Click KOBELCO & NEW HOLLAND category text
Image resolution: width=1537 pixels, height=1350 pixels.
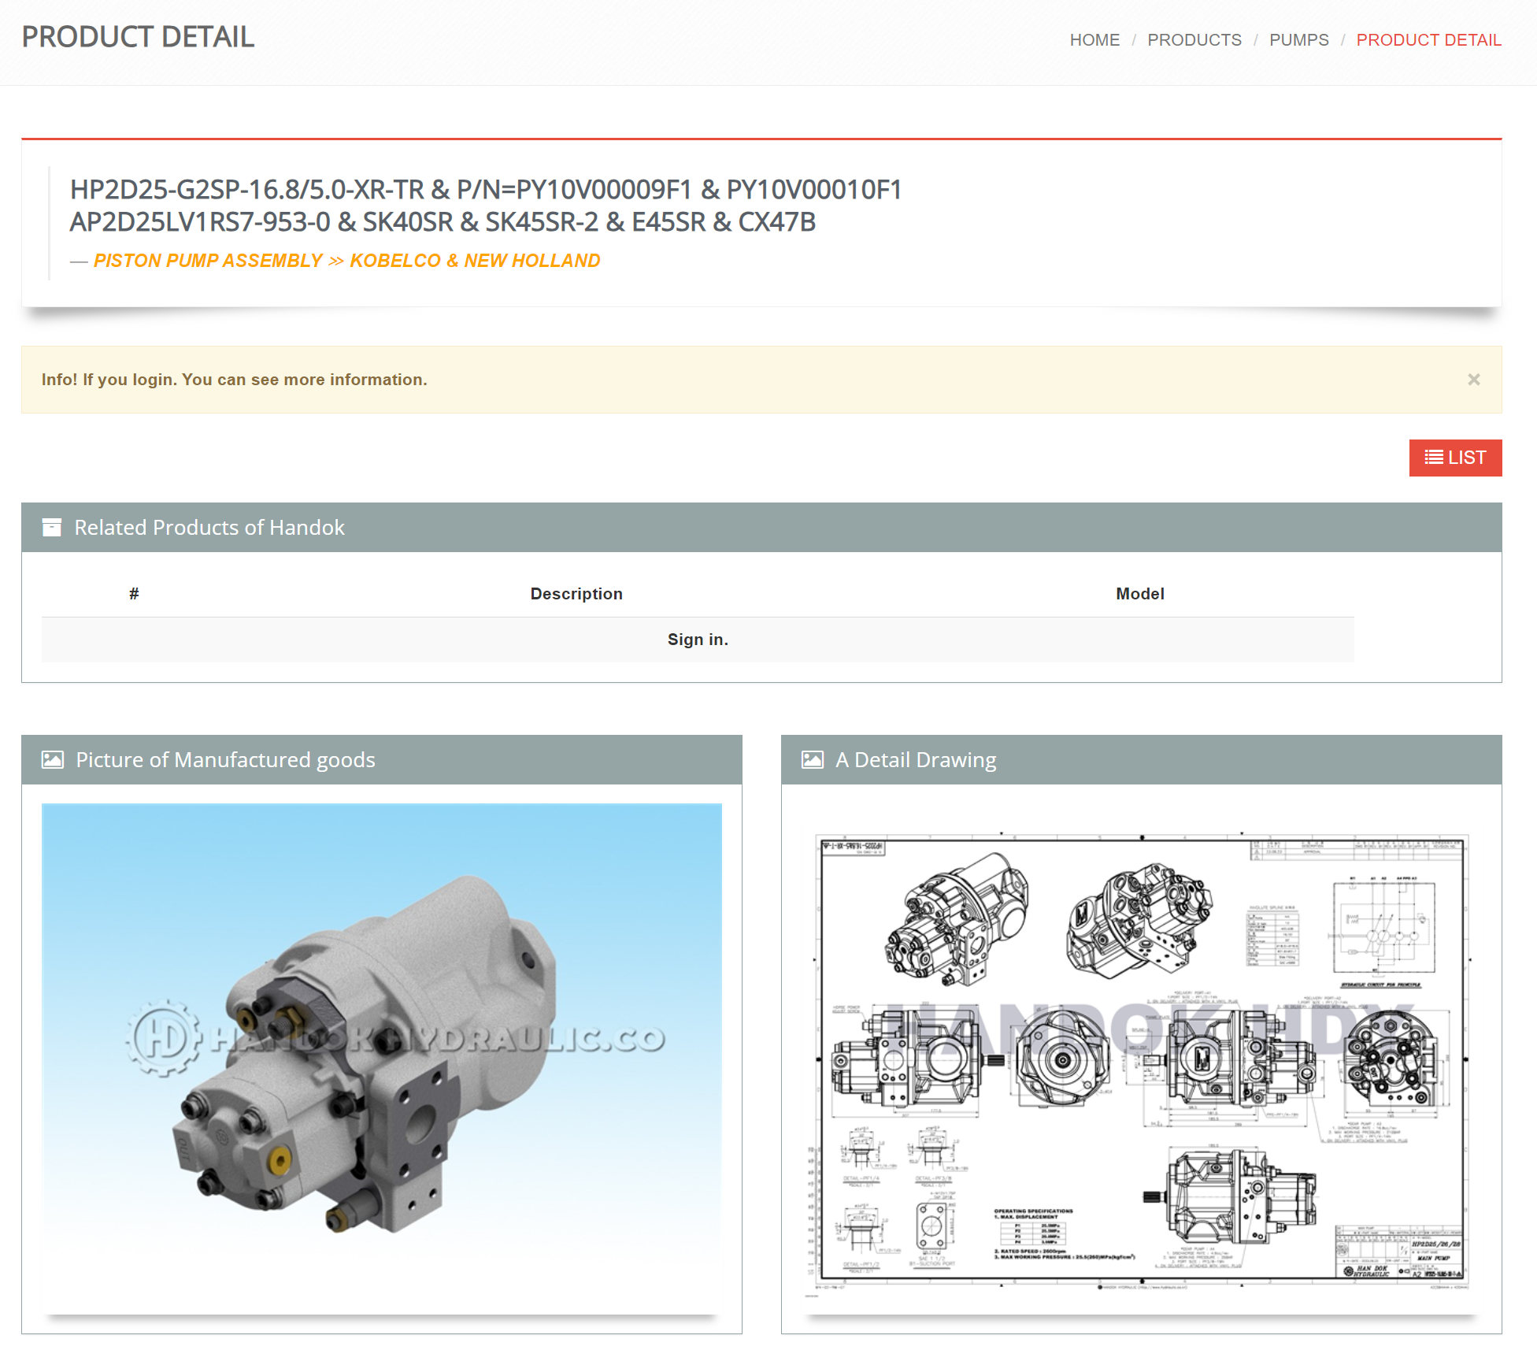[x=475, y=261]
